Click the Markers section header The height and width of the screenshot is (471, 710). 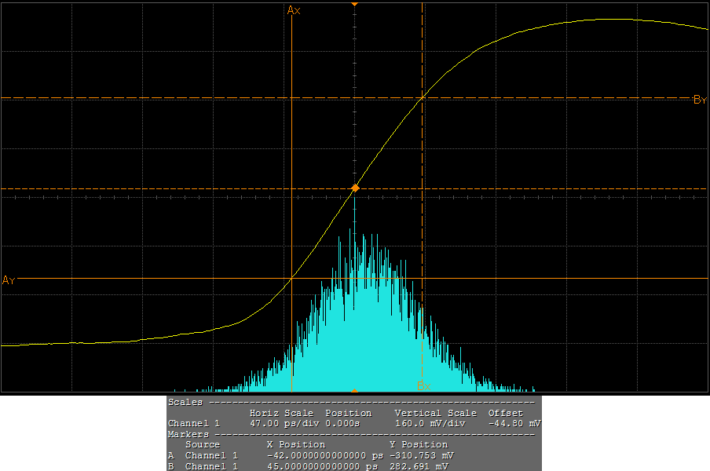click(188, 434)
